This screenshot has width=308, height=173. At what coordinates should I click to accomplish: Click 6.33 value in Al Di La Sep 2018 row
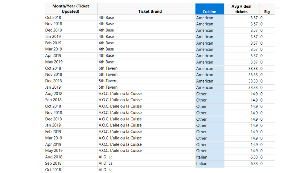tap(254, 164)
